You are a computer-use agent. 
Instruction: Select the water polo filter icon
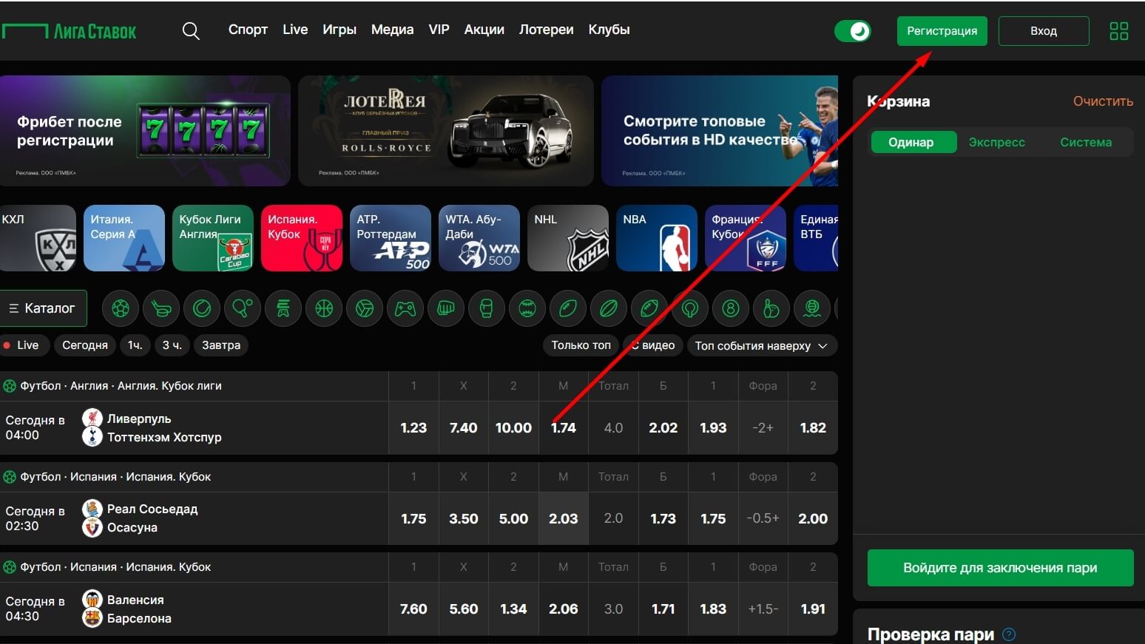[812, 308]
